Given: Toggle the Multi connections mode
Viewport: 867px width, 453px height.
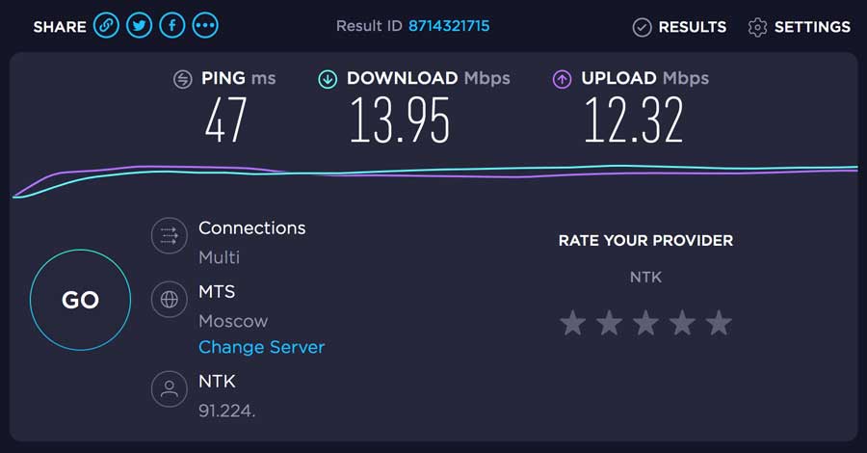Looking at the screenshot, I should [219, 257].
